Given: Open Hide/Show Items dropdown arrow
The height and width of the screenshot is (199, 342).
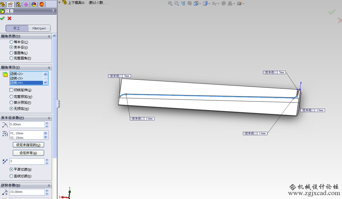Looking at the screenshot, I should coord(219,4).
